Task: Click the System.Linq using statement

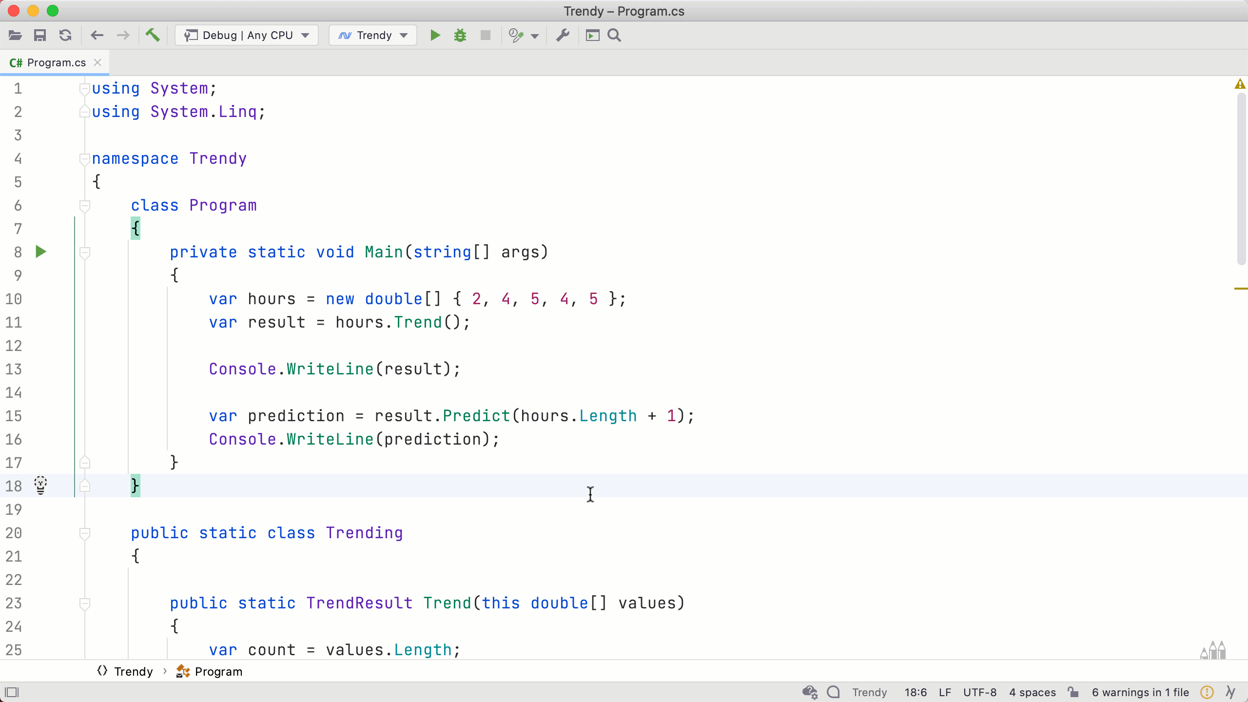Action: 178,112
